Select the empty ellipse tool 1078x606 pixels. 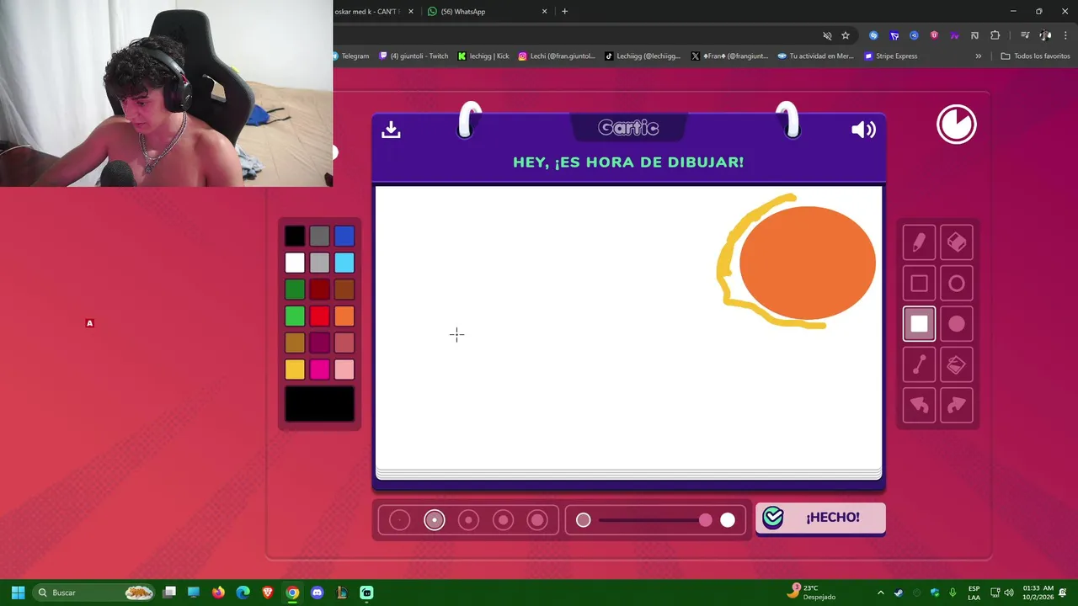tap(956, 284)
